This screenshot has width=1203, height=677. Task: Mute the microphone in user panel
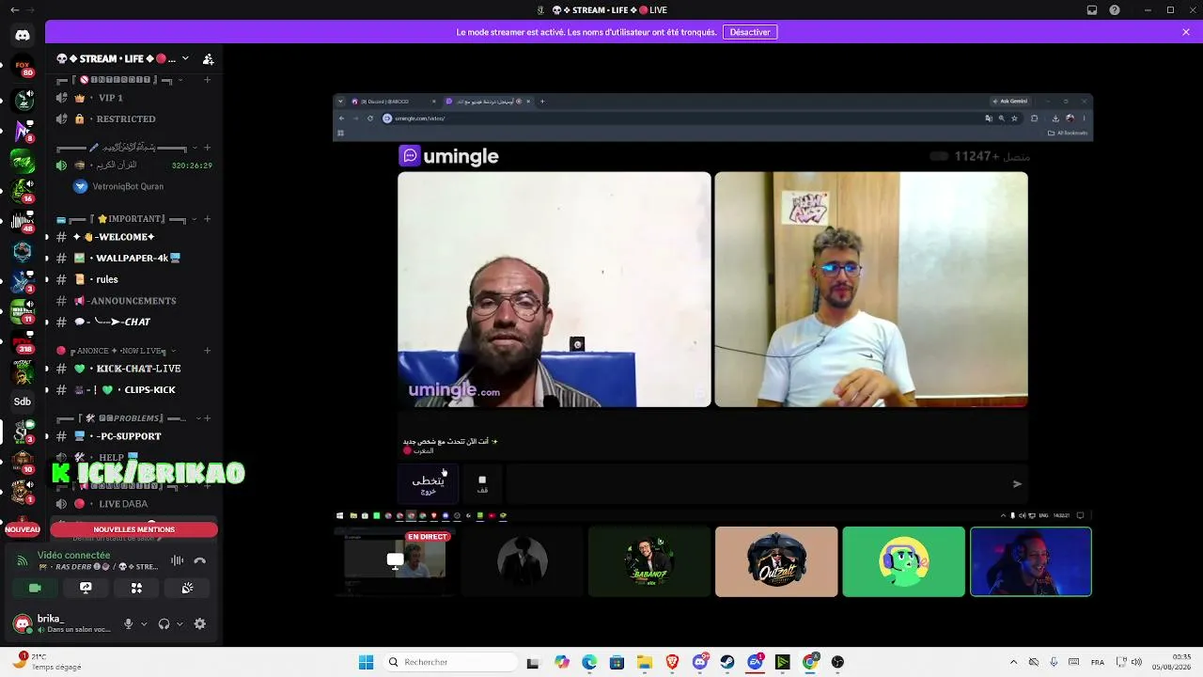coord(129,623)
